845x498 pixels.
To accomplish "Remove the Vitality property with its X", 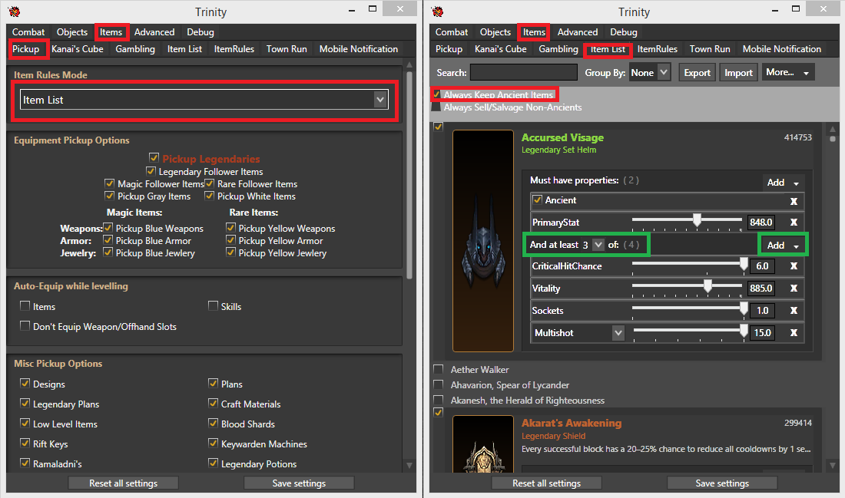I will [x=794, y=289].
